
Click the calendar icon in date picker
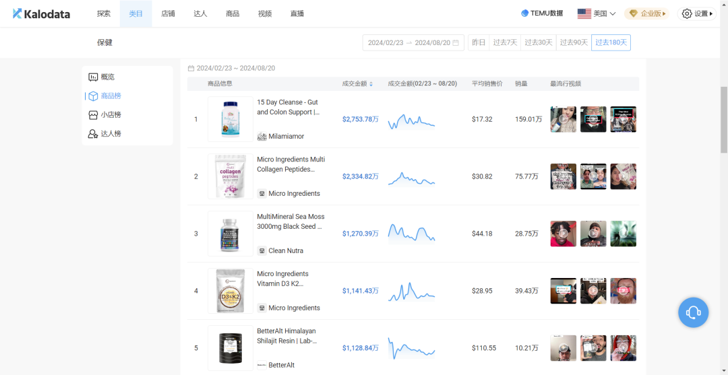[456, 42]
